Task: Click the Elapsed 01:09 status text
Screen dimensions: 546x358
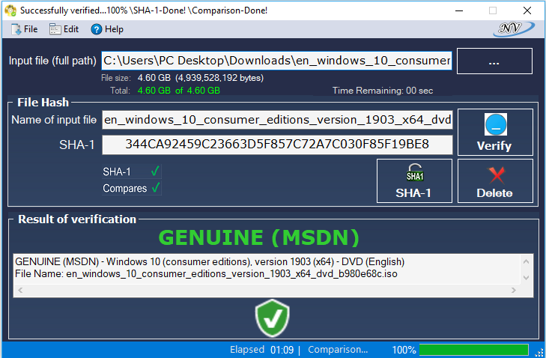Action: pyautogui.click(x=262, y=350)
